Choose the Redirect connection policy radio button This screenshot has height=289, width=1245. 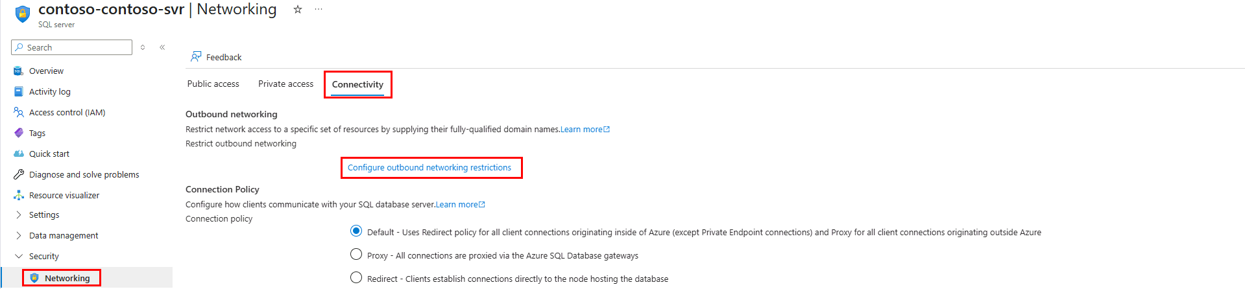(356, 278)
